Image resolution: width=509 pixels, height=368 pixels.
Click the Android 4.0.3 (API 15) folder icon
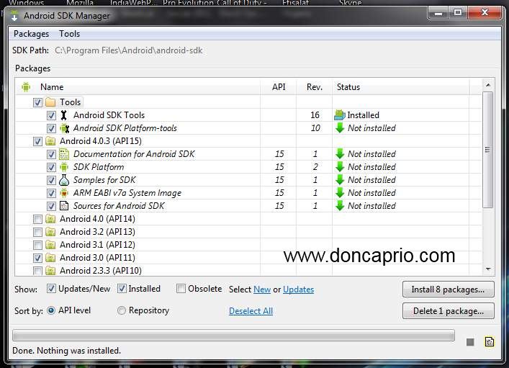point(50,141)
